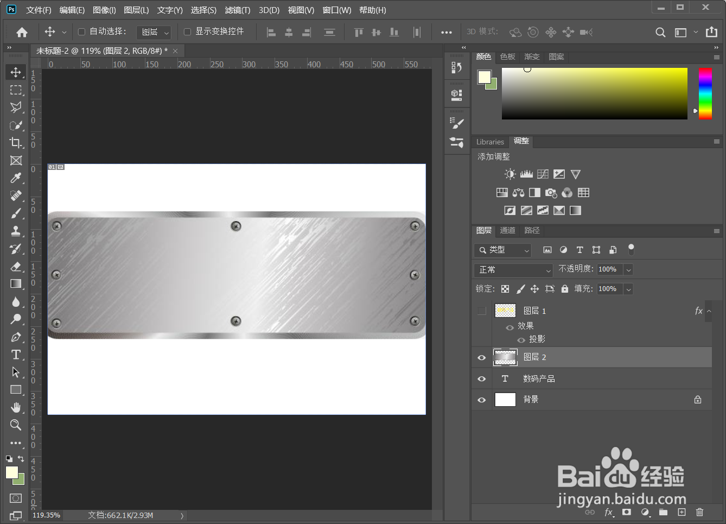Toggle layer filtering switch
Screen dimensions: 726x524
pyautogui.click(x=631, y=249)
